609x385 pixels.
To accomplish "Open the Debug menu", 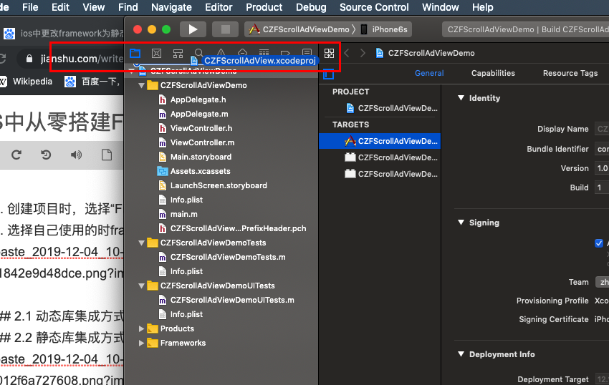I will (311, 7).
